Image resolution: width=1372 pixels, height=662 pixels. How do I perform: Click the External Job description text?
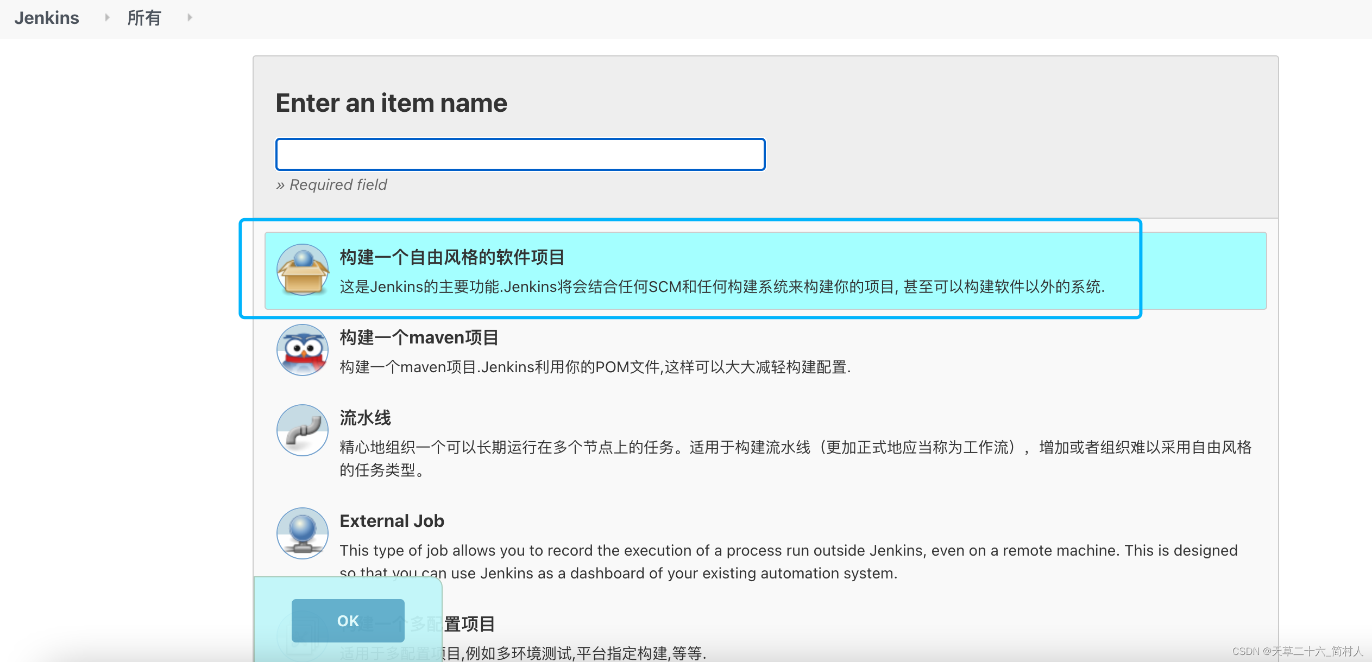point(788,562)
